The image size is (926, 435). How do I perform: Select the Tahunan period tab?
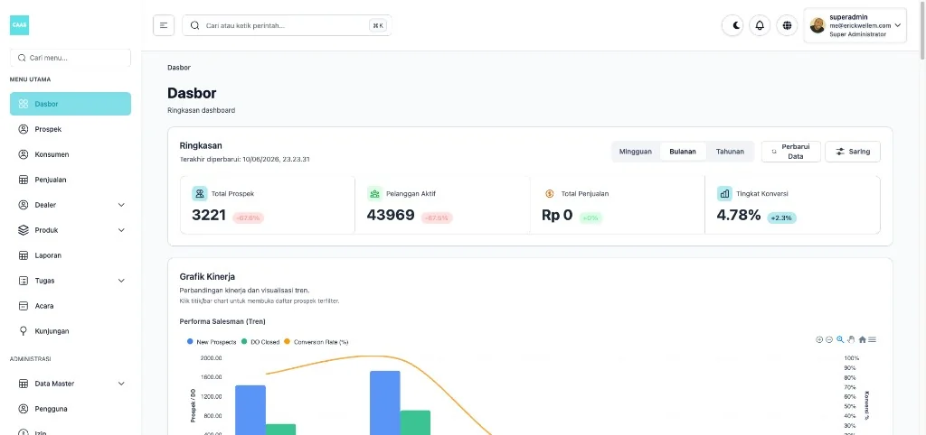[730, 152]
